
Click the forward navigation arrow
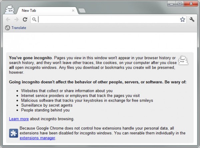(x=16, y=20)
